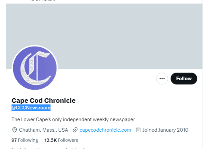Viewport: 211px width, 149px height.
Task: Open the Cape Cod Chronicle profile avatar
Action: pyautogui.click(x=34, y=68)
